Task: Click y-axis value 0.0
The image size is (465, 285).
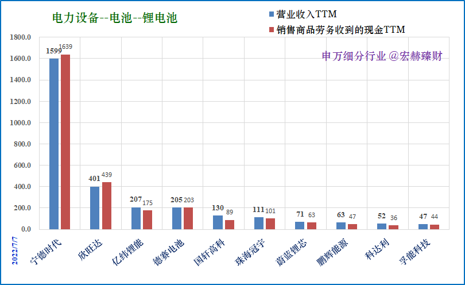Action: [x=26, y=229]
